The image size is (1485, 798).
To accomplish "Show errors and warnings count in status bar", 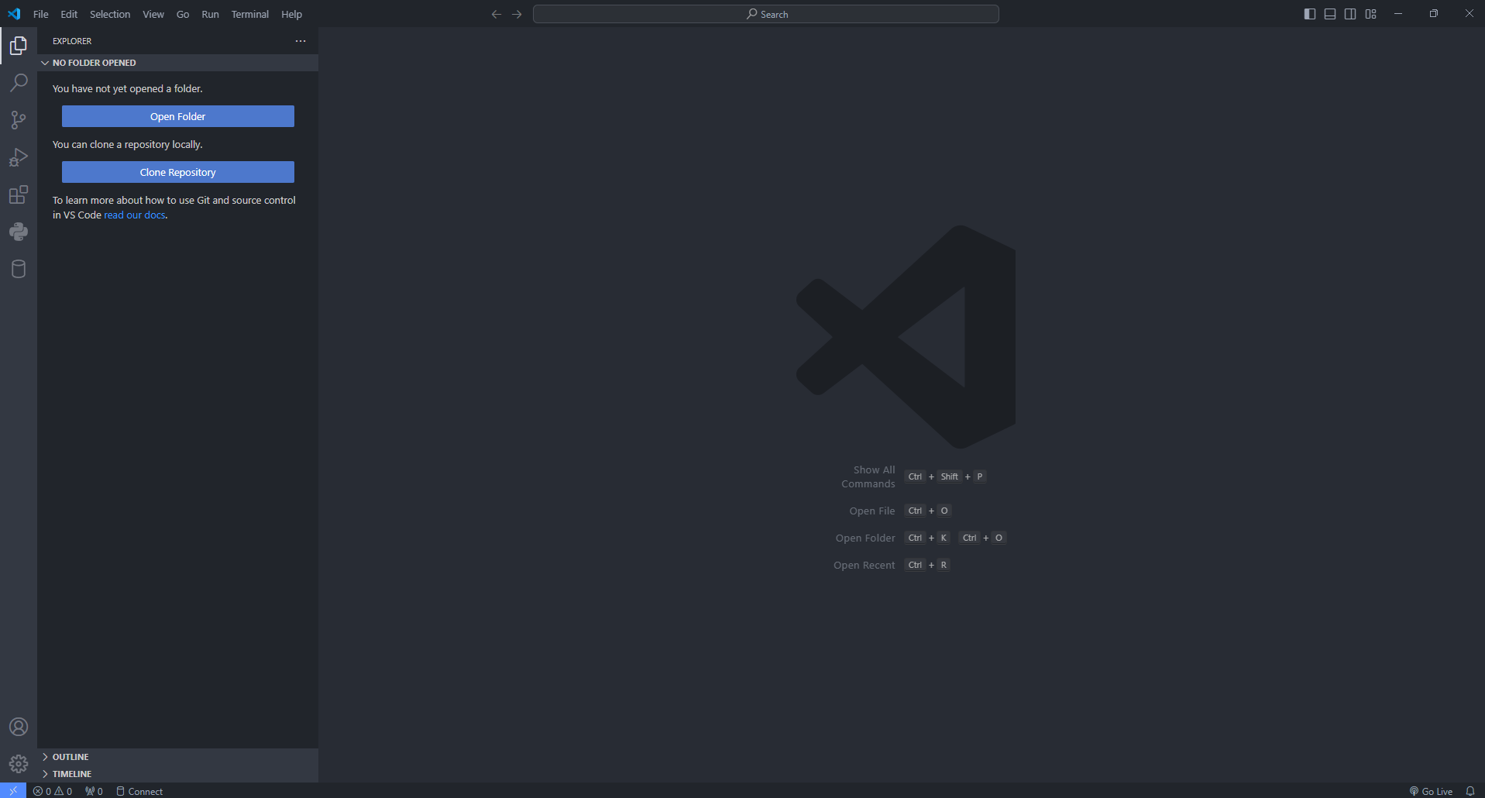I will click(53, 791).
